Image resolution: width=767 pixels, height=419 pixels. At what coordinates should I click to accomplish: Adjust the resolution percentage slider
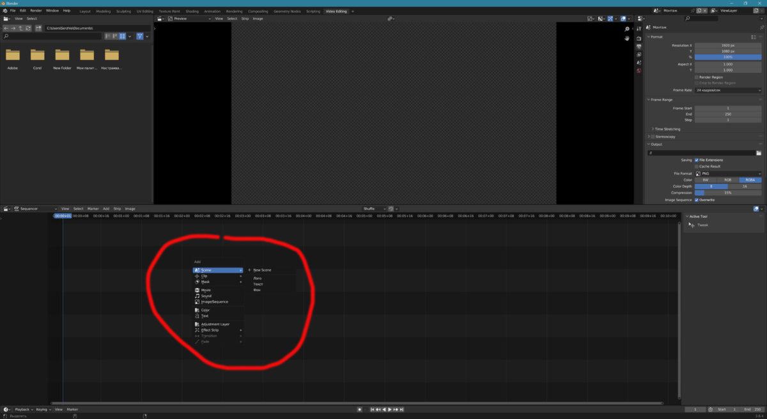pos(729,57)
